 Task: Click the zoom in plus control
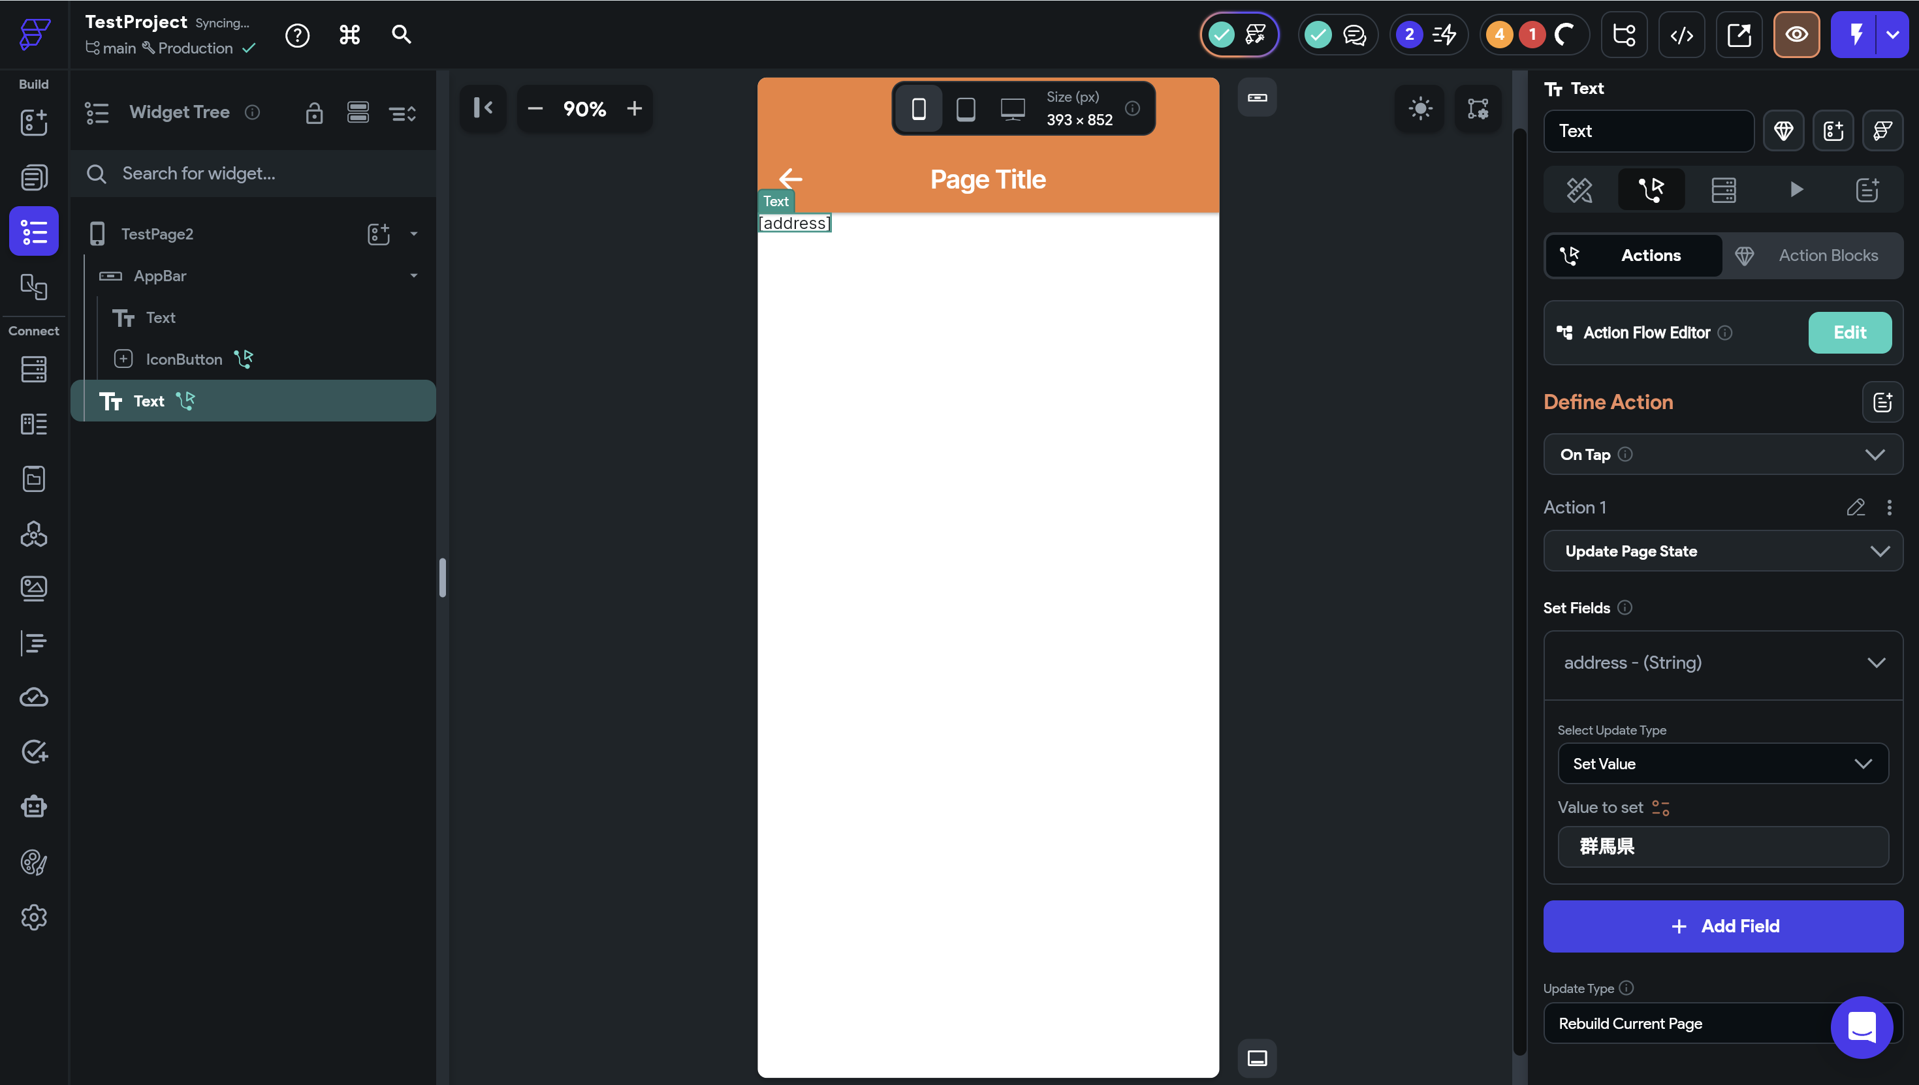(x=634, y=109)
